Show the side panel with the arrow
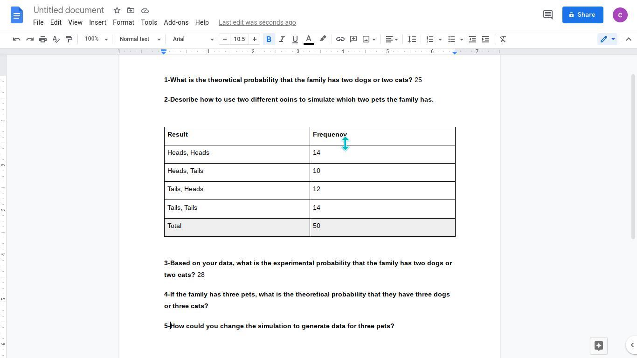Viewport: 637px width, 358px height. 632,345
